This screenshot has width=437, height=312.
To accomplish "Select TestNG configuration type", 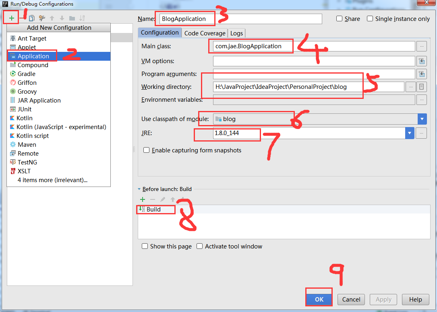I will (x=58, y=162).
